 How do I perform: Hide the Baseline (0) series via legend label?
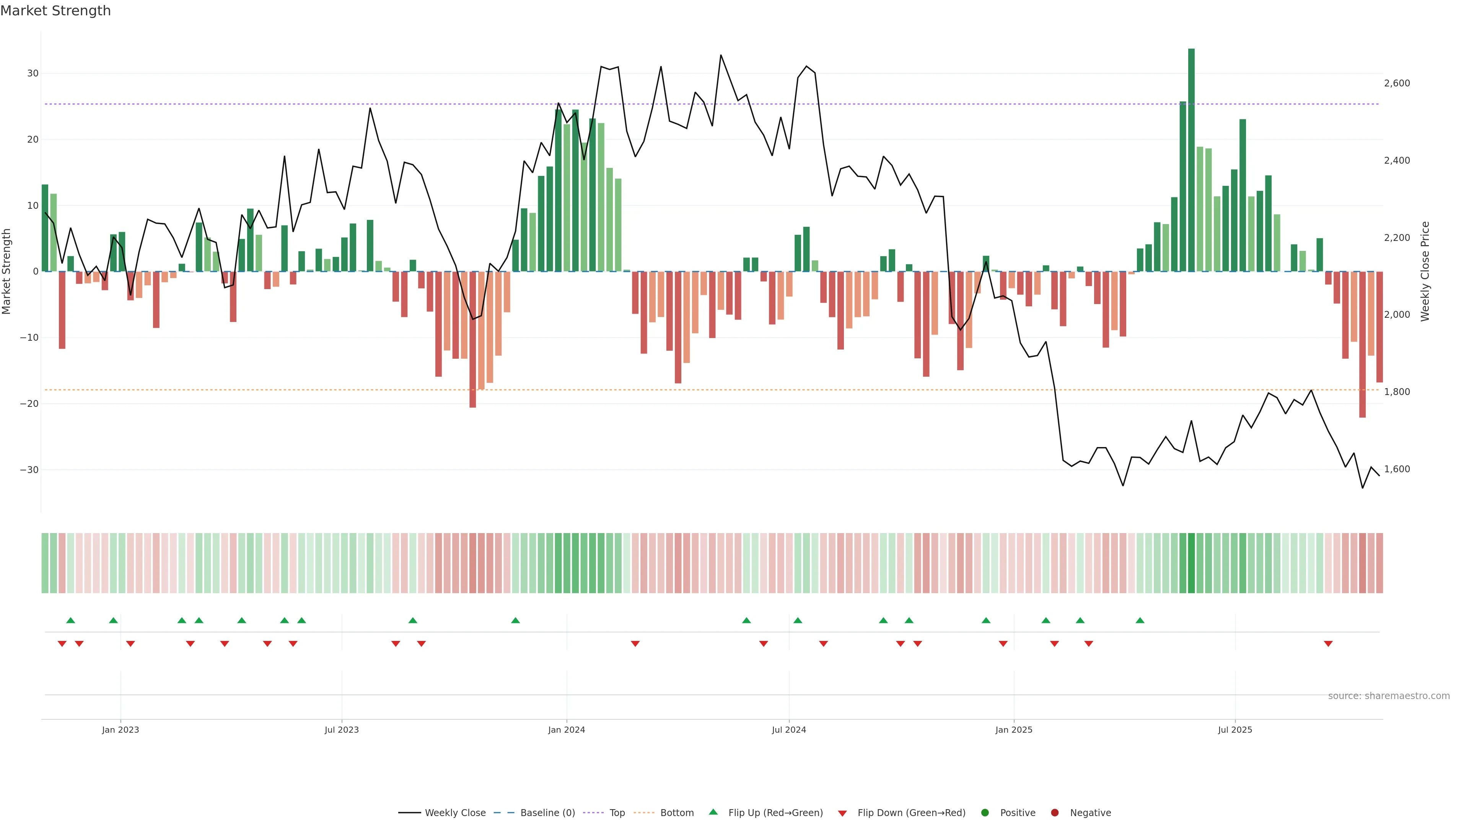coord(547,812)
